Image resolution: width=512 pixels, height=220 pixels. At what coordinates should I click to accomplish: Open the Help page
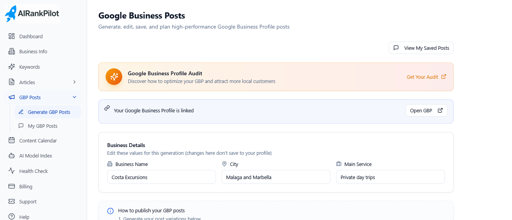pos(24,217)
